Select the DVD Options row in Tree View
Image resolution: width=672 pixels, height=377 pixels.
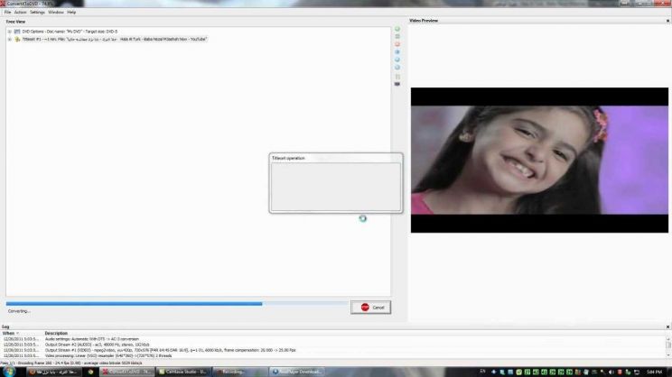[70, 32]
